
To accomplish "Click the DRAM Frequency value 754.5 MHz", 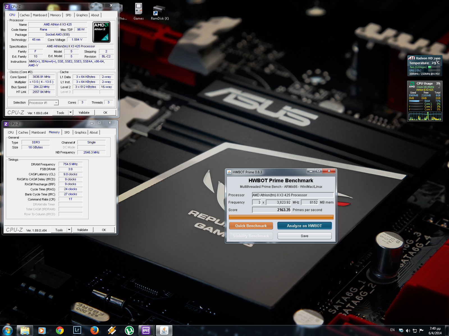I will [x=70, y=164].
